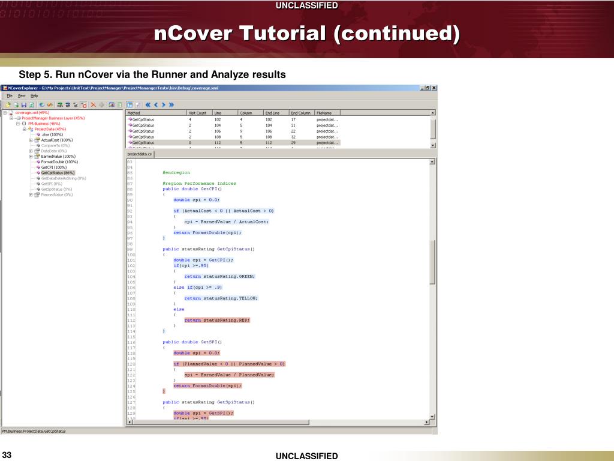Click the highlighted 'return statusRating.RED;' line

coord(217,321)
